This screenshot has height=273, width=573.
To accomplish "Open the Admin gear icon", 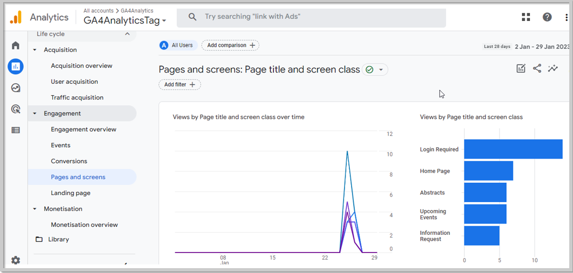I will tap(16, 260).
